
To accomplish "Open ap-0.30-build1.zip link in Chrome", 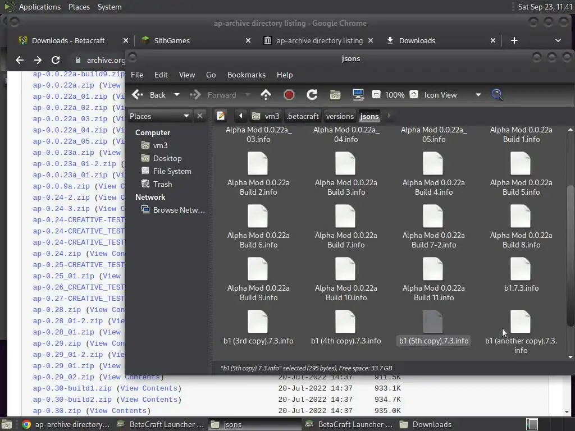I will (x=72, y=388).
